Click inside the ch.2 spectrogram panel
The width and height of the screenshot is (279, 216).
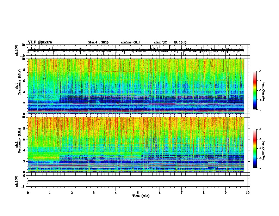tap(136, 145)
